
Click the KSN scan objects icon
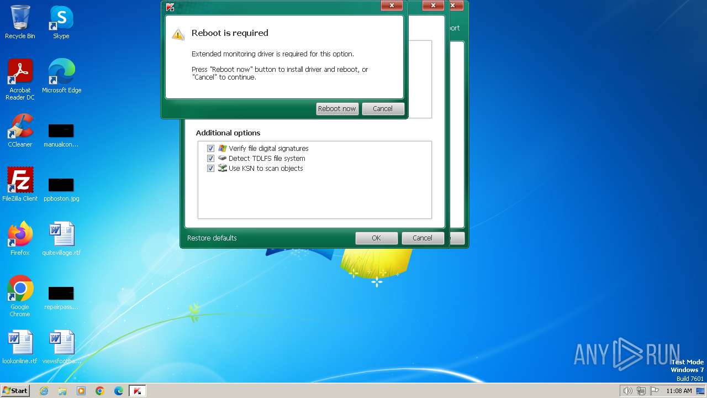222,168
